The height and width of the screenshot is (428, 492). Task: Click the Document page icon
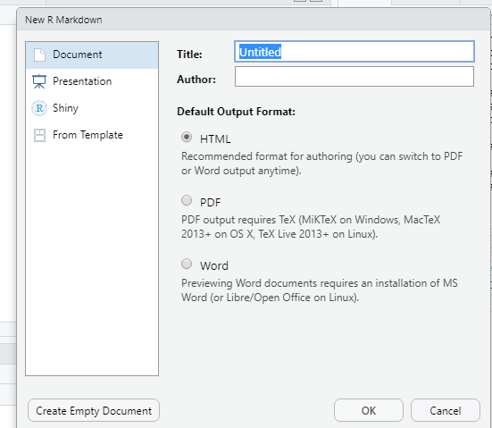(x=39, y=55)
